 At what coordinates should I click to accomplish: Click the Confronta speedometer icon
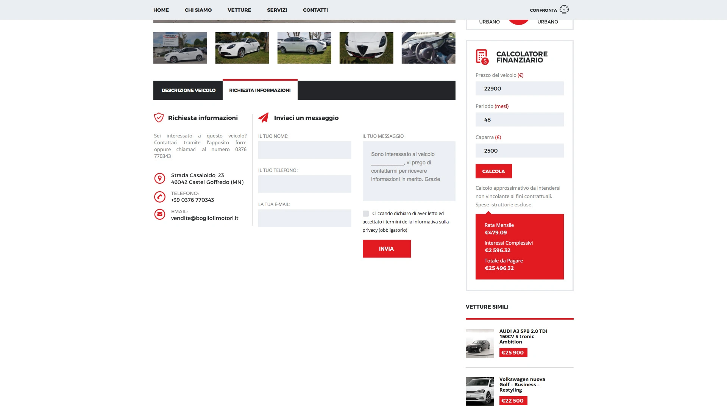(x=564, y=9)
